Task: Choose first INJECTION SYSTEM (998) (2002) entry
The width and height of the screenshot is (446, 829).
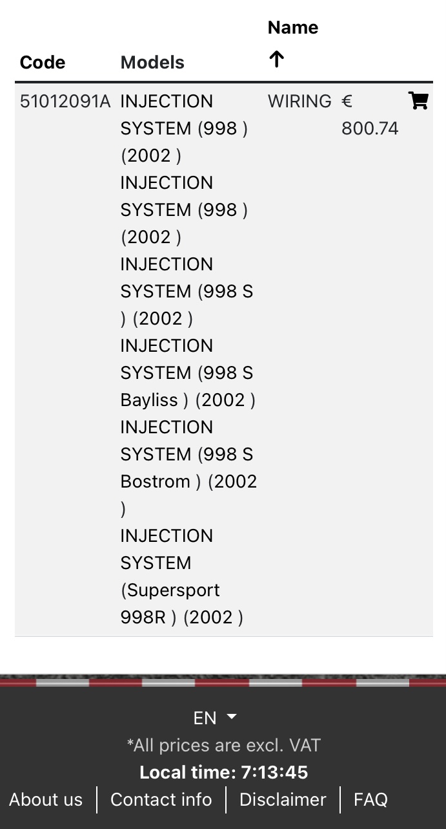Action: (184, 129)
